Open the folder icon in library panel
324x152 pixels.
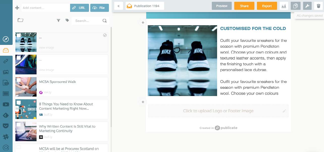[20, 20]
